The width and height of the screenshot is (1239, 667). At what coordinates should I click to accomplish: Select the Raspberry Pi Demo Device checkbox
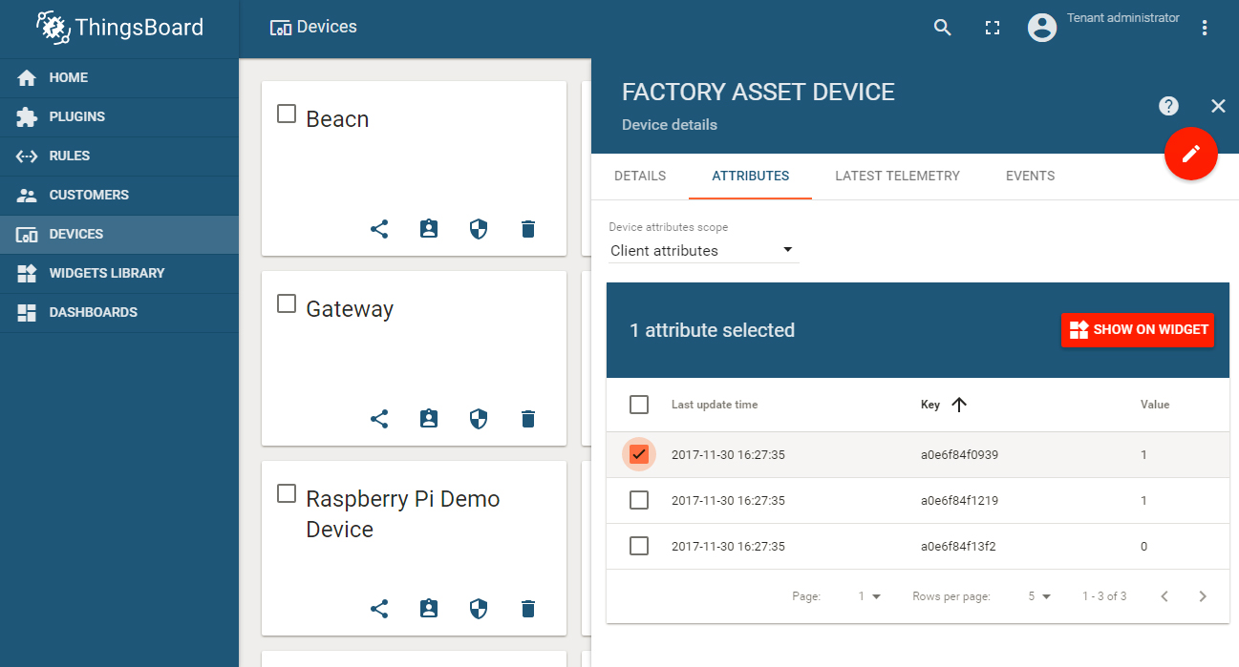point(287,493)
